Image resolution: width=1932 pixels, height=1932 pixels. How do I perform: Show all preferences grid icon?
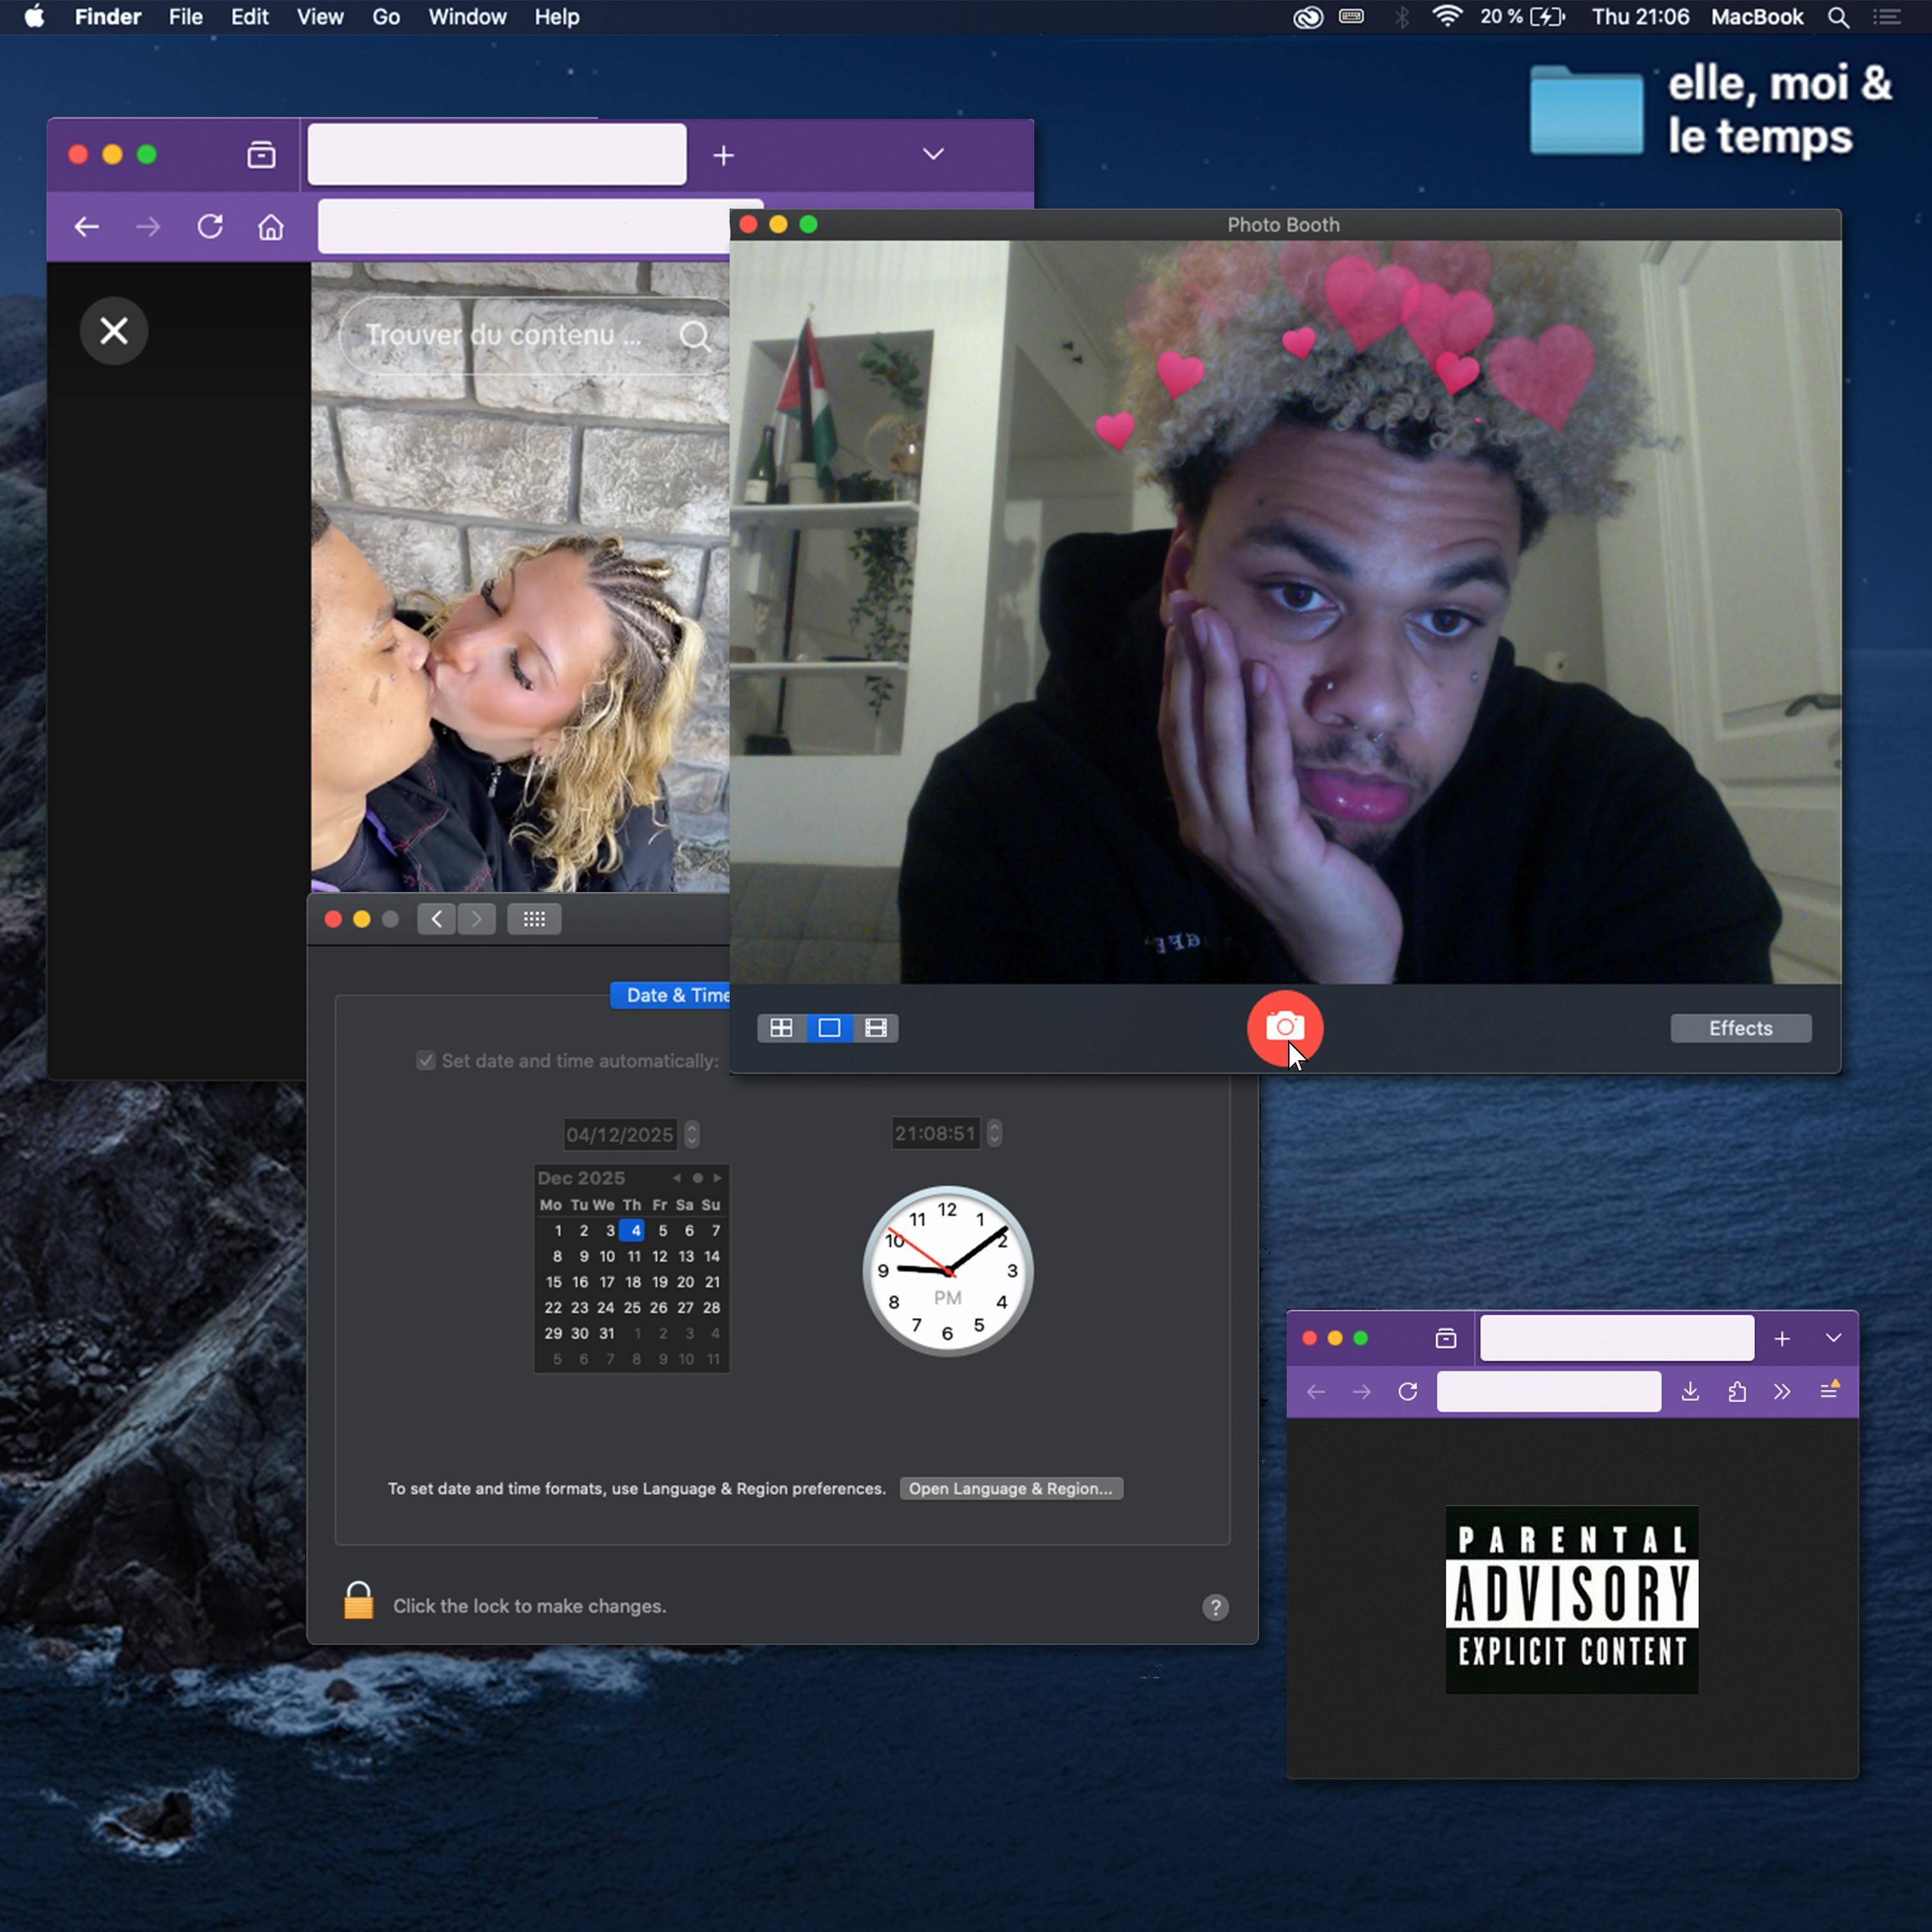tap(534, 919)
